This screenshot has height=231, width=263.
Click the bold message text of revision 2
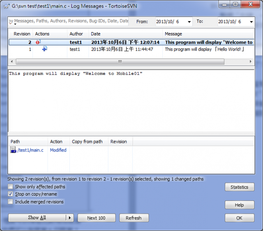click(209, 42)
